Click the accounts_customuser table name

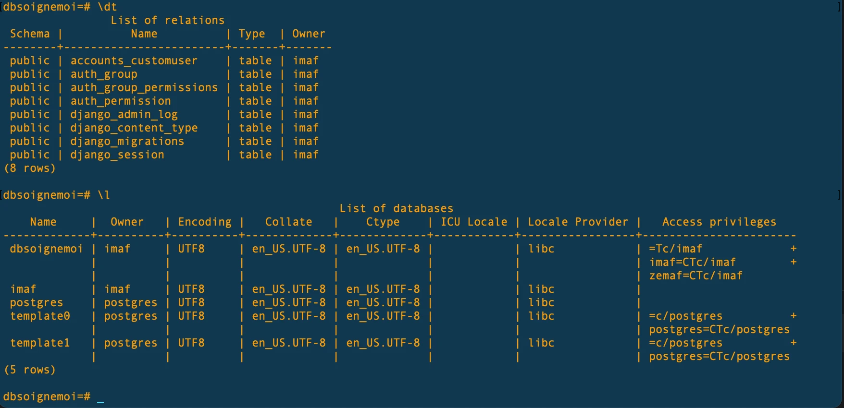(134, 61)
